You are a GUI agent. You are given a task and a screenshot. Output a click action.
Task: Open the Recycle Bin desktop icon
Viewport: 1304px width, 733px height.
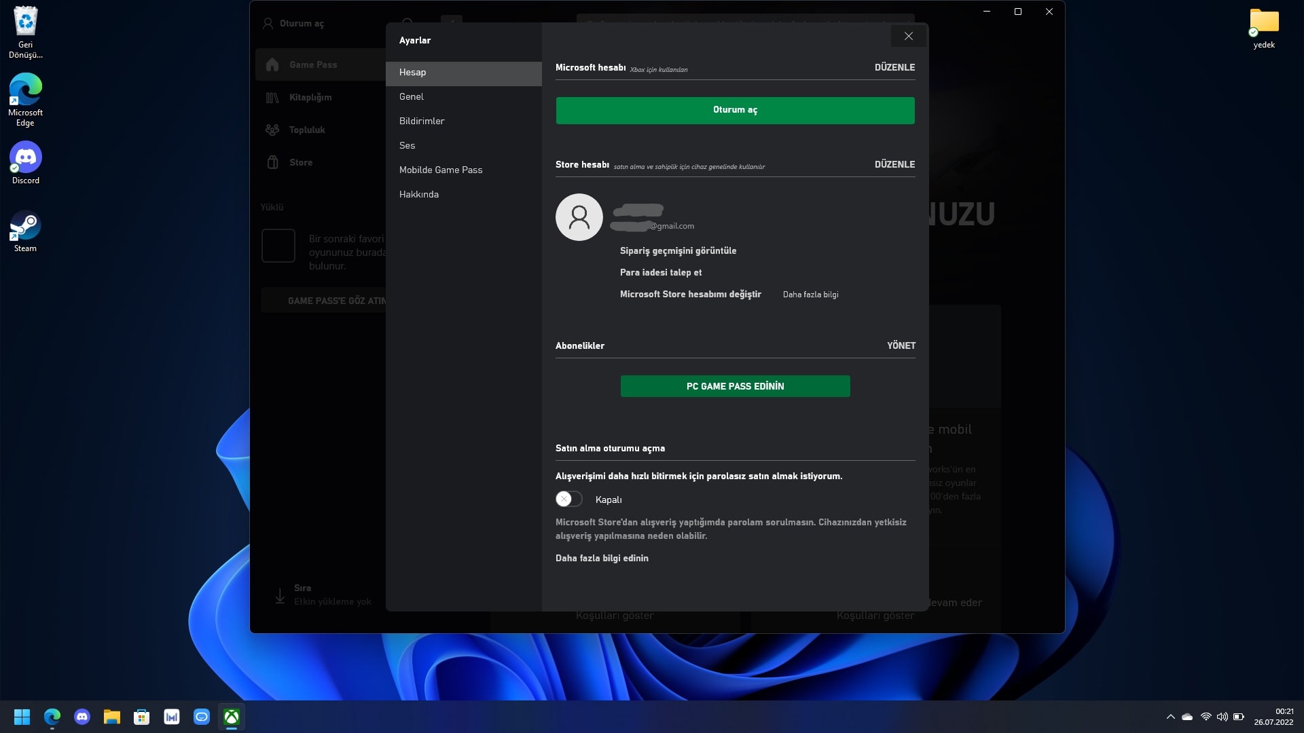(25, 33)
